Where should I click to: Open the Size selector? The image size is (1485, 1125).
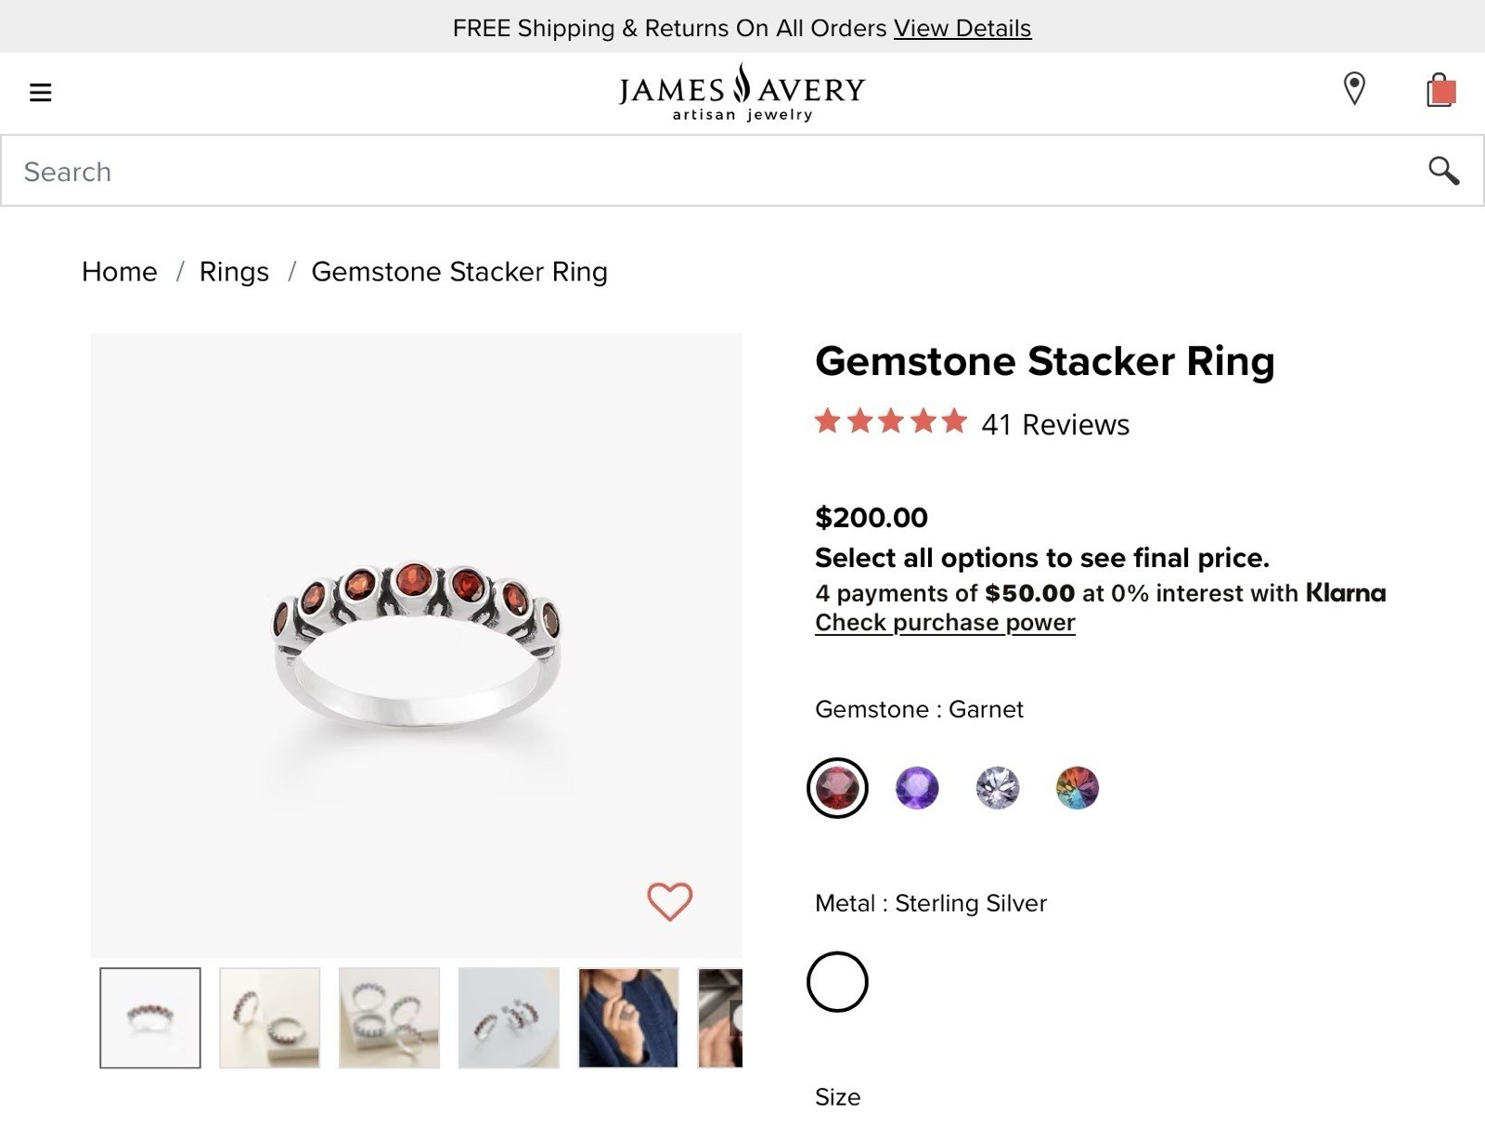[x=837, y=1097]
